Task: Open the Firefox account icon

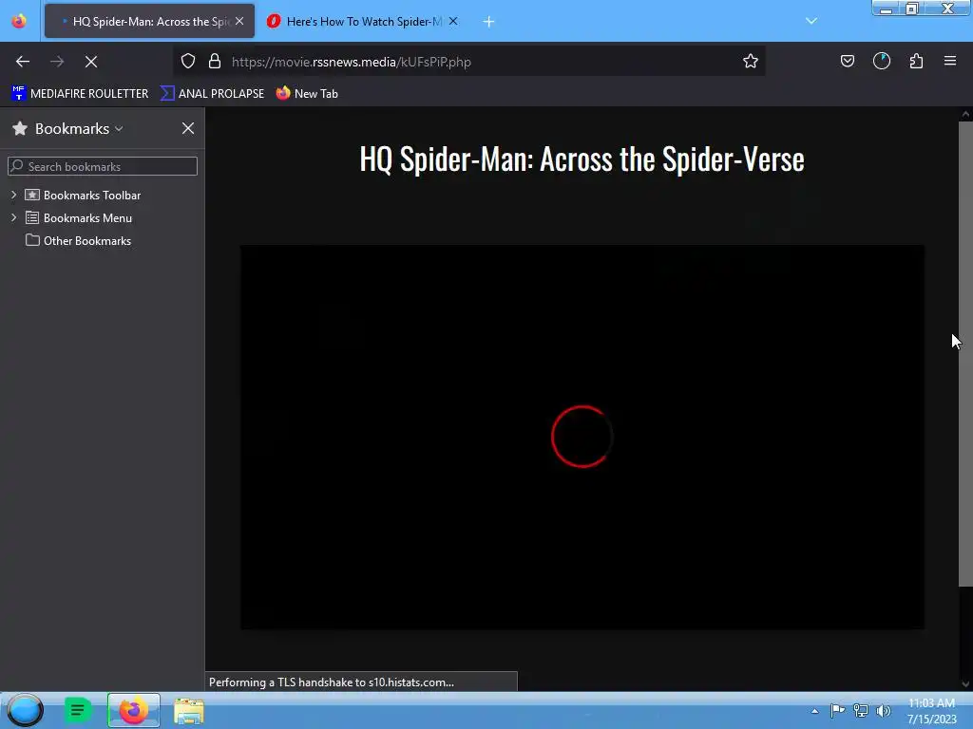Action: pyautogui.click(x=882, y=61)
